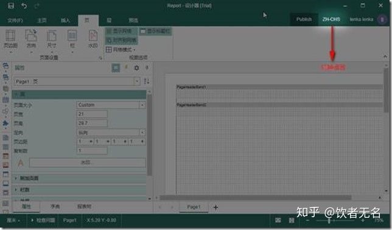Click the number of copies field showing 1
This screenshot has height=230, width=392.
(92, 150)
